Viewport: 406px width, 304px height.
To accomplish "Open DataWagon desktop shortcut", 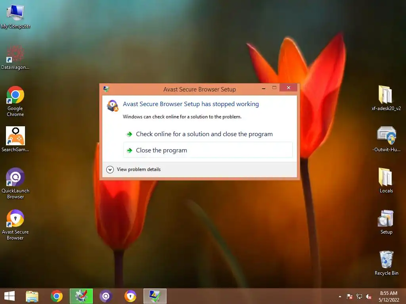I will 15,57.
